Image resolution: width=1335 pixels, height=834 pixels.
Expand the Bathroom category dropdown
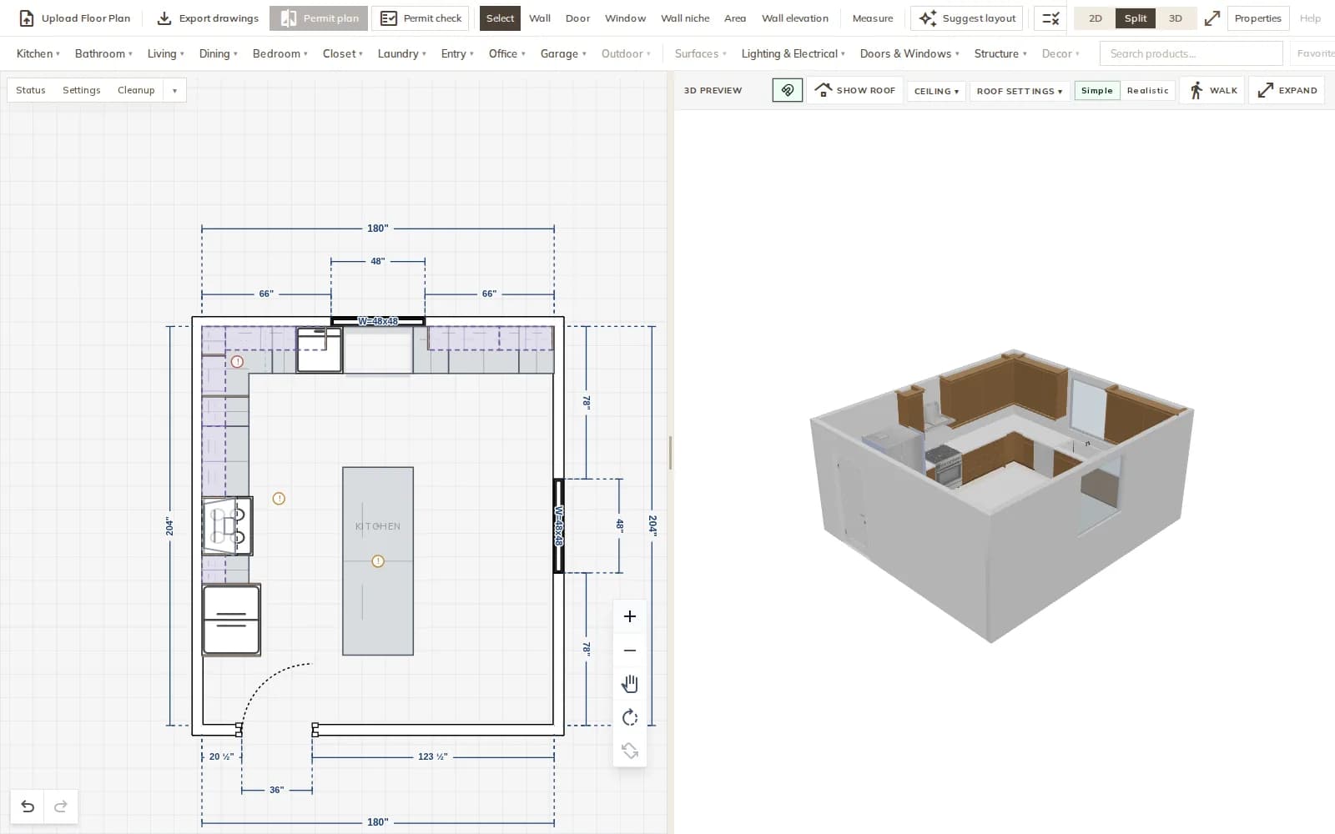click(x=103, y=53)
